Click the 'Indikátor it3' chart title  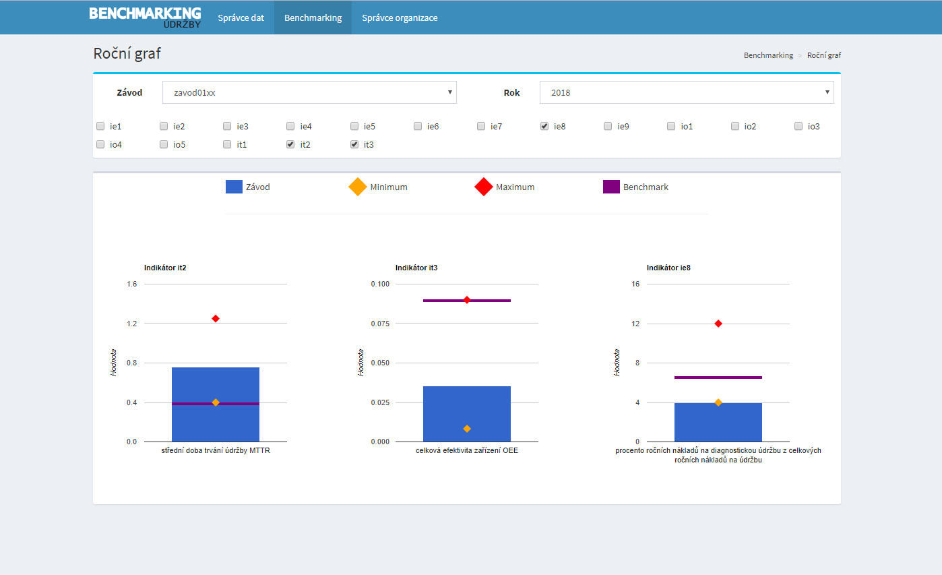pos(416,268)
